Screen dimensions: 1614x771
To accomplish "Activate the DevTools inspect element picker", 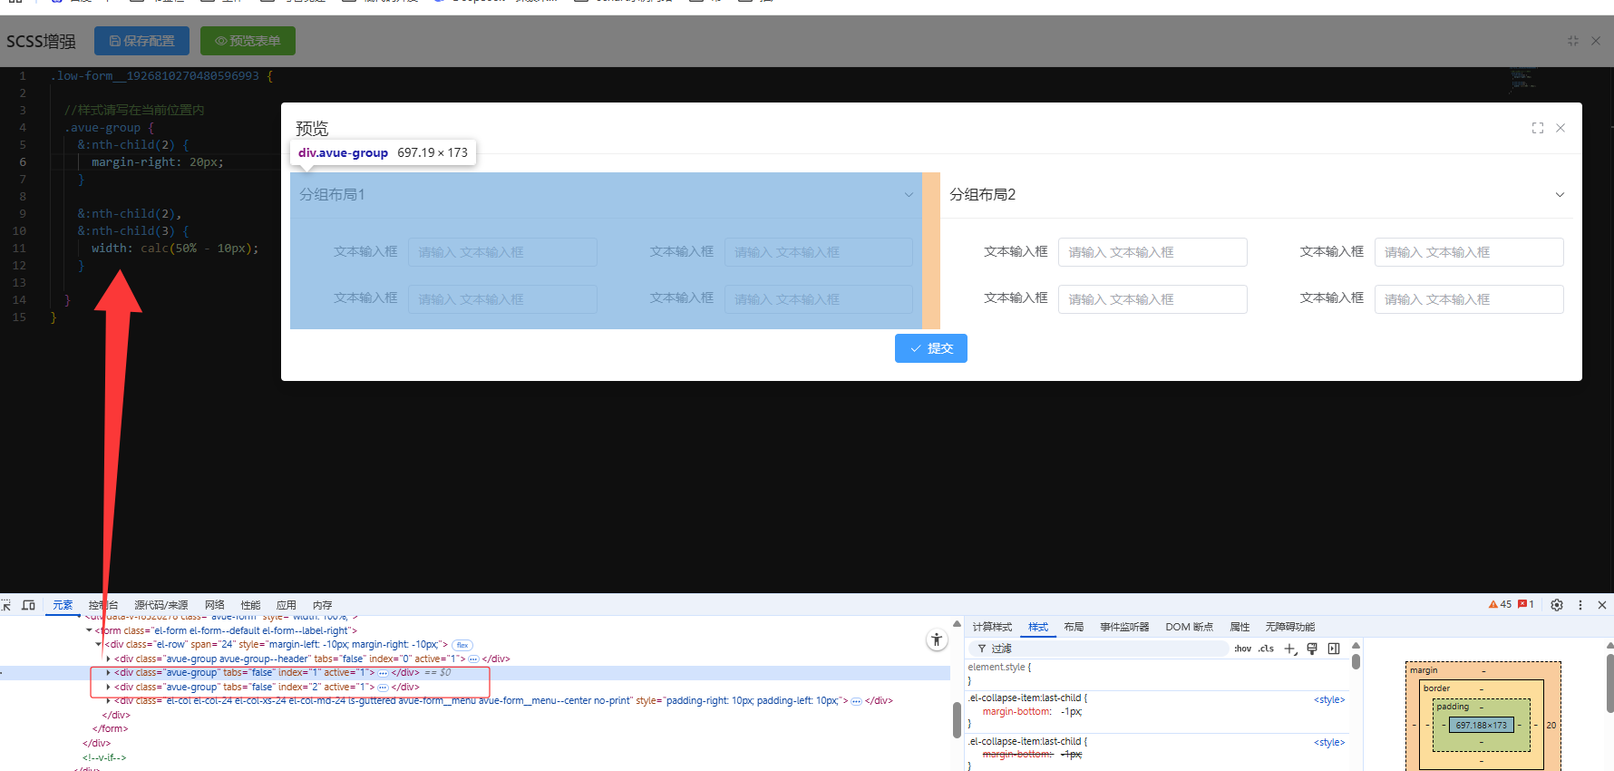I will pos(6,605).
